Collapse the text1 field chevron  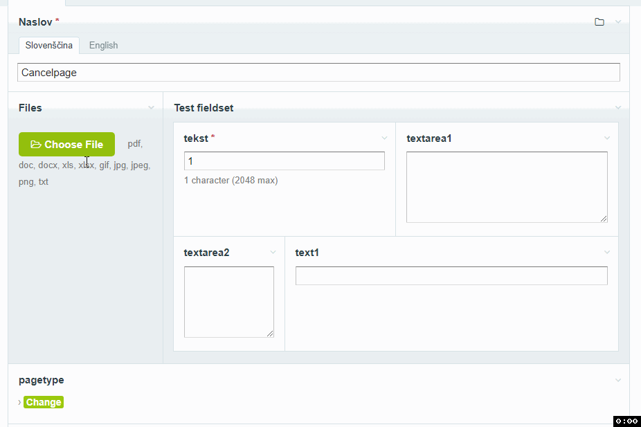click(x=607, y=253)
